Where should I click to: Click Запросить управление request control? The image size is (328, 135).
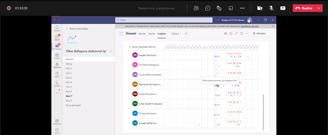tap(156, 8)
